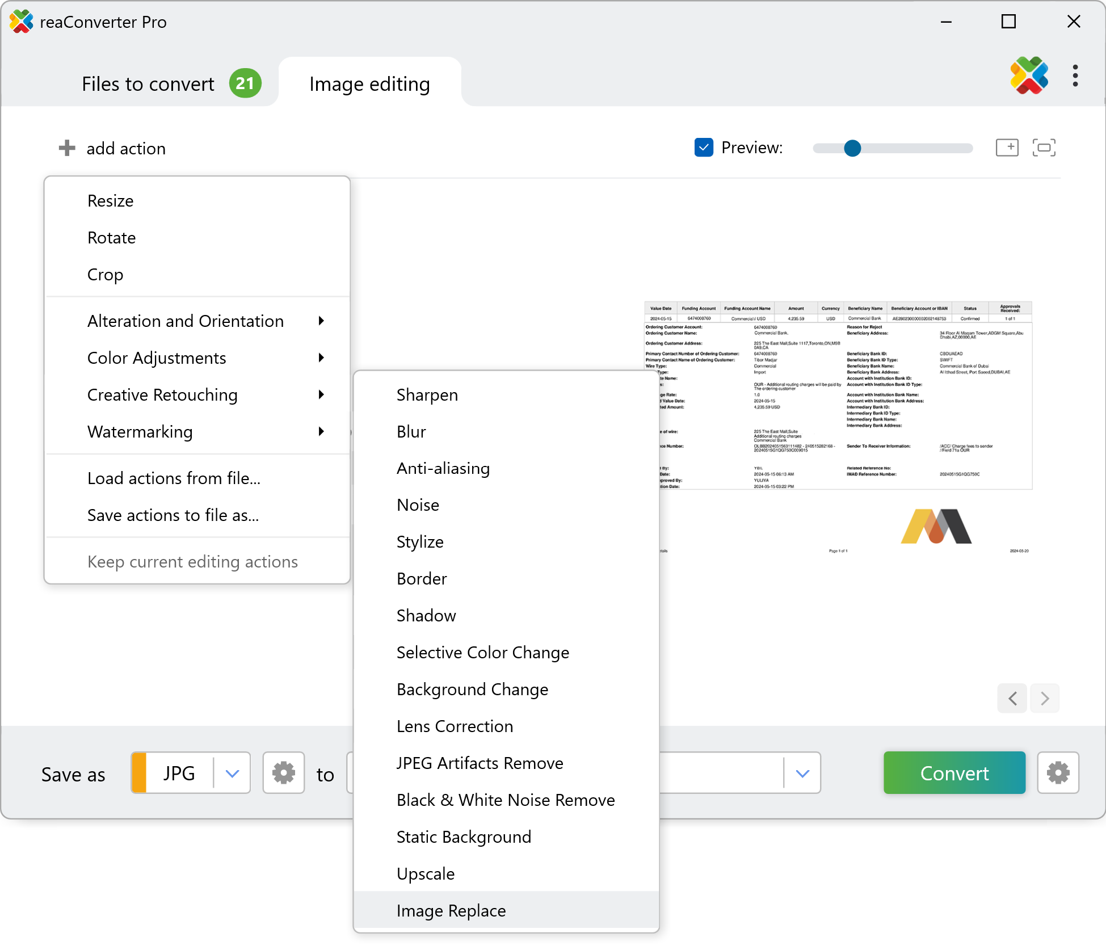
Task: Click the preview zoom slider handle
Action: pyautogui.click(x=852, y=148)
